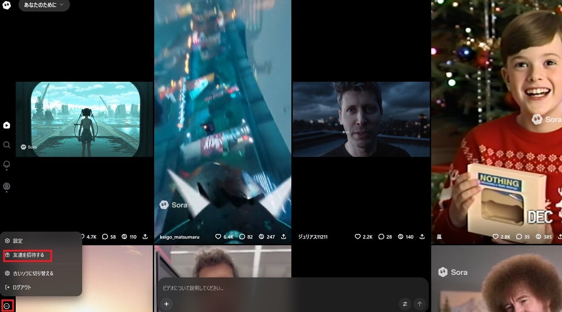Focus the ビデオについて説明してください prompt field
Screen dimensions: 562x312
click(x=293, y=288)
